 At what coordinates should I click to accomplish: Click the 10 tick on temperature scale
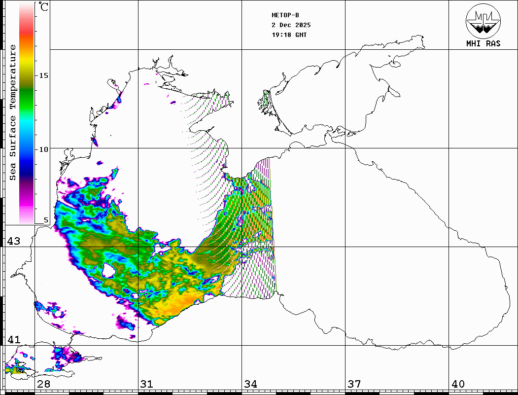[x=43, y=149]
